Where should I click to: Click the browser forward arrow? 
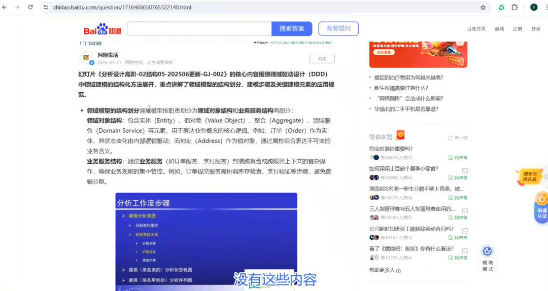(x=17, y=7)
